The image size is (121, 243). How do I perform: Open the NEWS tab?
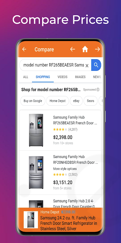(x=97, y=77)
